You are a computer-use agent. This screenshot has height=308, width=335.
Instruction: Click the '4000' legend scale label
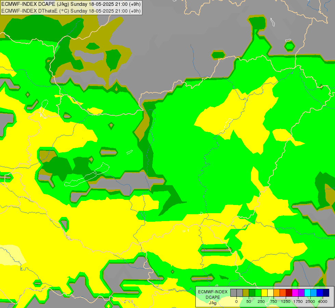[323, 301]
